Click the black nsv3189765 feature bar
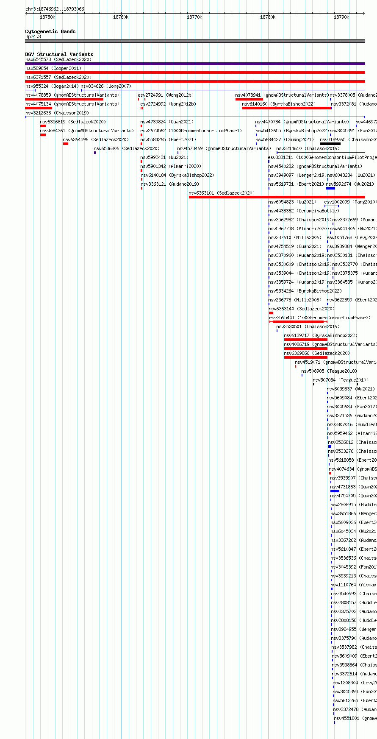 click(330, 144)
